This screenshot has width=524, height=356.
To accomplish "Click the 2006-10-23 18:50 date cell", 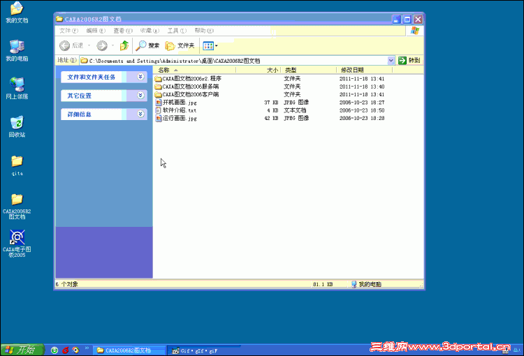I will click(362, 110).
